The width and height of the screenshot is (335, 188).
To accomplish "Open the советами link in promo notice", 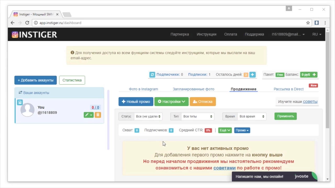I will coord(224,168).
